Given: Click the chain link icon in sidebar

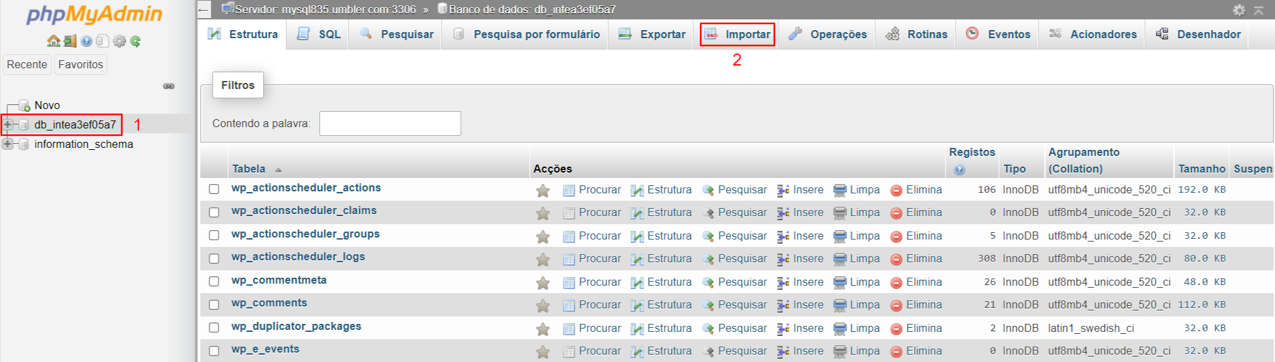Looking at the screenshot, I should pyautogui.click(x=169, y=86).
